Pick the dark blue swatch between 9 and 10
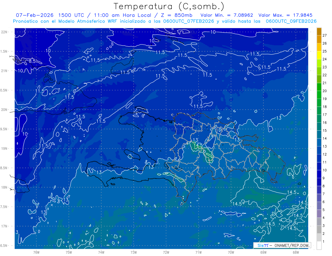This screenshot has width=332, height=256. click(x=319, y=174)
